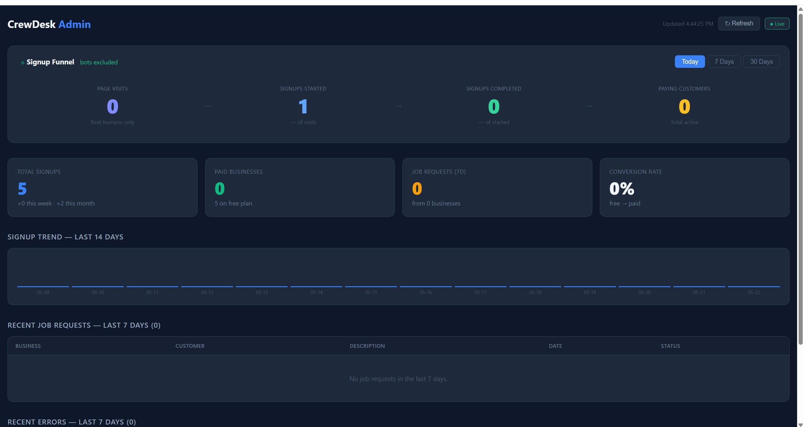Screen dimensions: 804x427
Task: Click the green dot beside Signup Funnel
Action: coord(23,63)
